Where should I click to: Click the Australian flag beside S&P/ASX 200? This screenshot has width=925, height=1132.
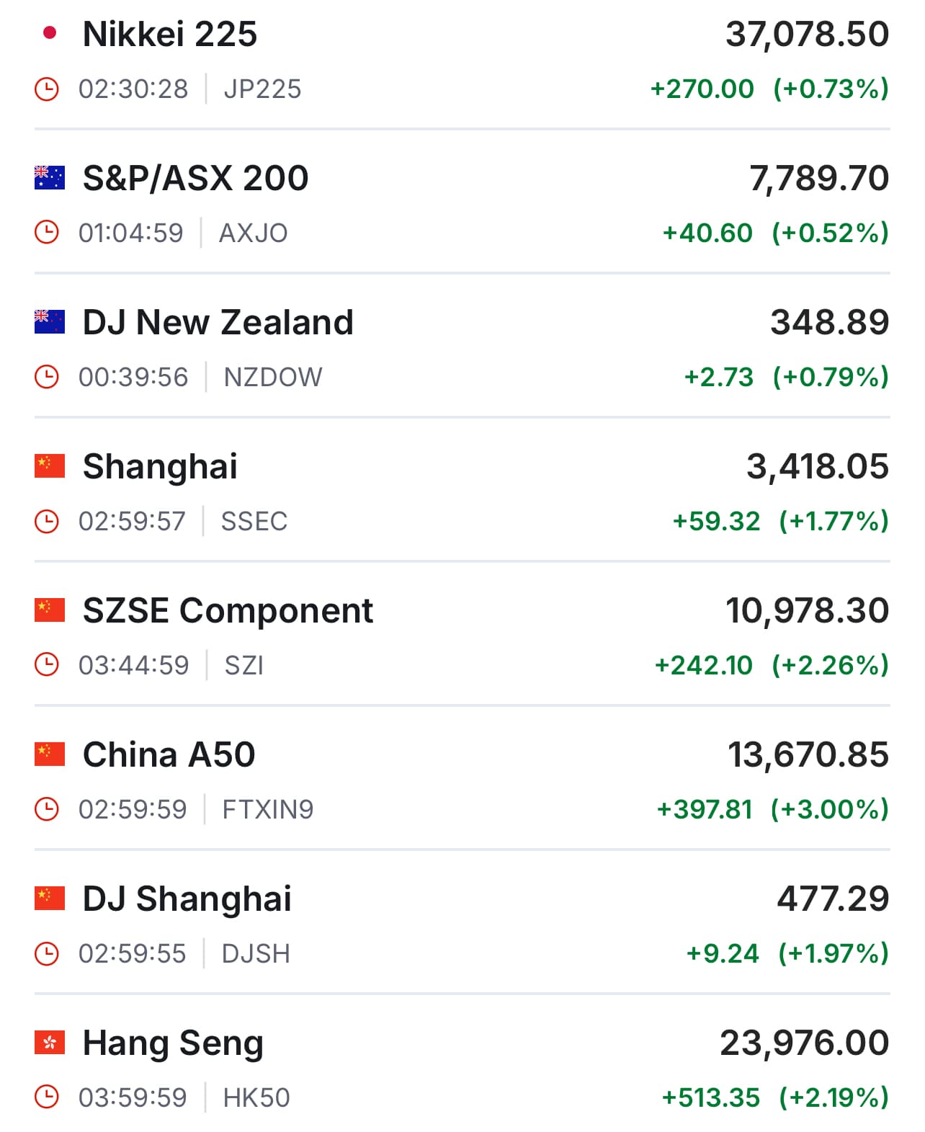50,177
